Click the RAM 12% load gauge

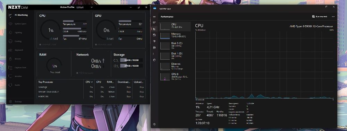point(54,65)
